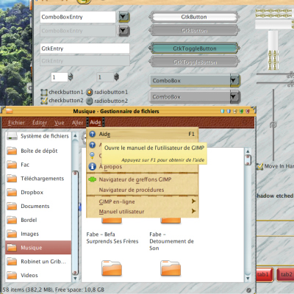Screen dimensions: 294x294
Task: Click the Téléchargements folder icon
Action: 12,179
